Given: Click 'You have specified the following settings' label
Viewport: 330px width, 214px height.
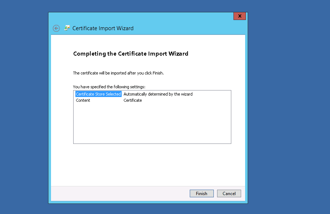Looking at the screenshot, I should [x=109, y=87].
